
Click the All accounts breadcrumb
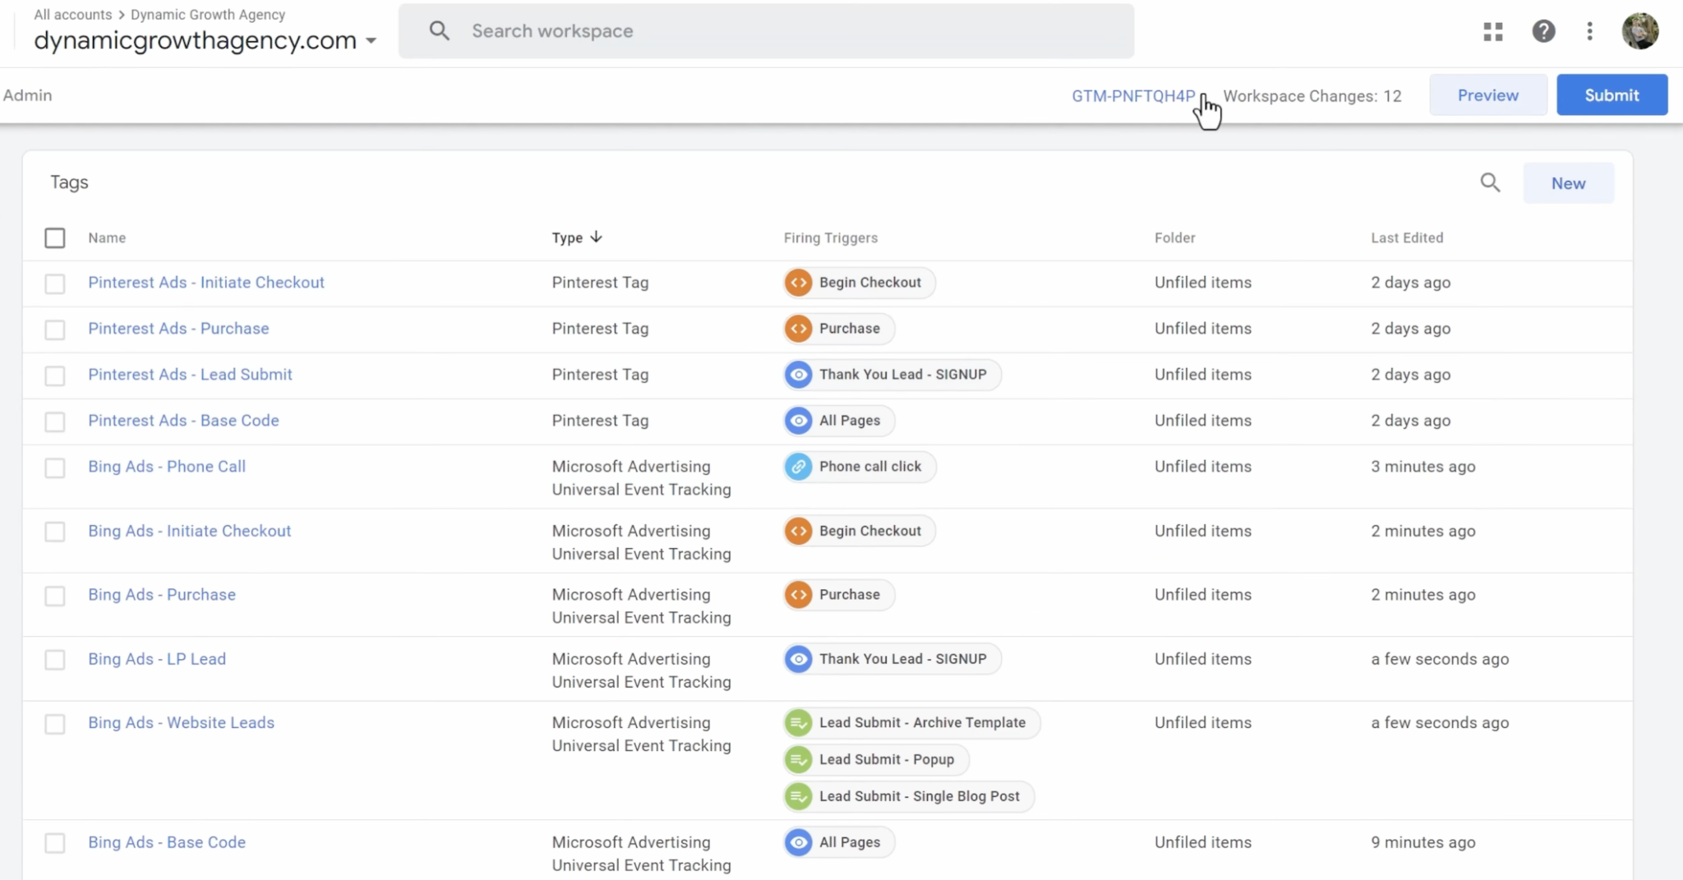(72, 15)
